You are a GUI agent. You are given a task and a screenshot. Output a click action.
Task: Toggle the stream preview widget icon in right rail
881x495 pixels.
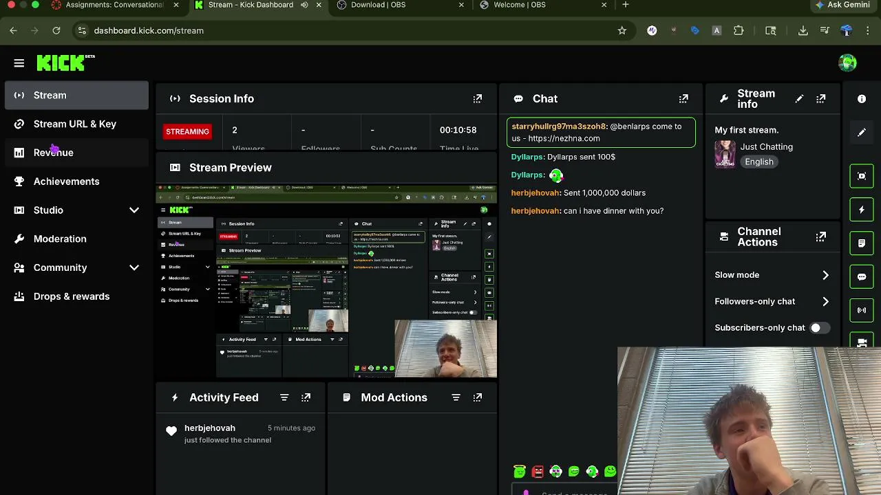(x=862, y=176)
